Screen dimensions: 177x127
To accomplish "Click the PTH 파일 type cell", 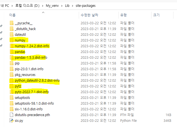I will click(127, 115).
